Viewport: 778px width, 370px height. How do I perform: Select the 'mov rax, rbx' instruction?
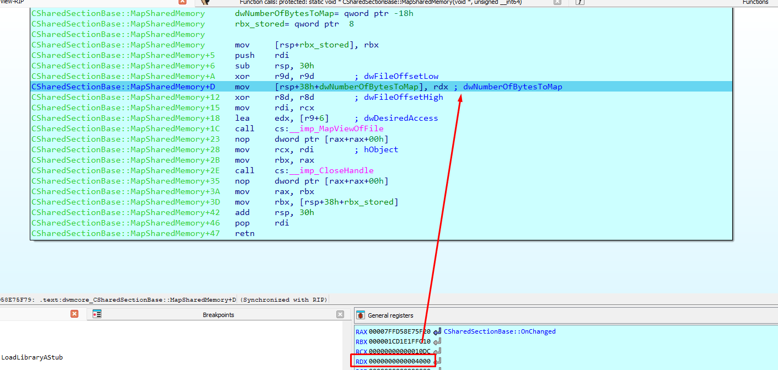[x=275, y=191]
